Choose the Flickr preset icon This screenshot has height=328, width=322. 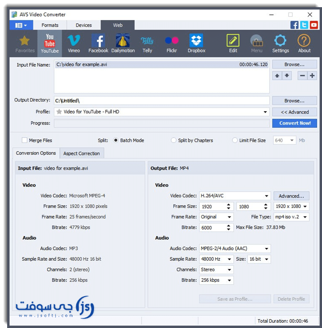click(172, 44)
